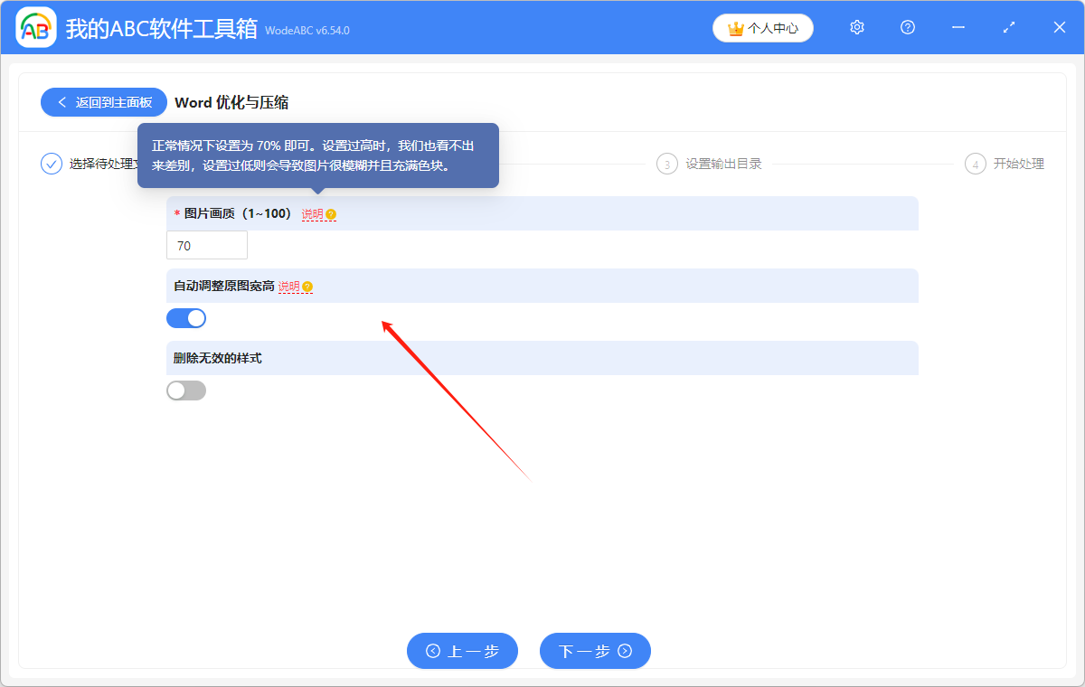The width and height of the screenshot is (1085, 687).
Task: Click the checkmark icon beside 选择待处理文件 step
Action: (x=52, y=164)
